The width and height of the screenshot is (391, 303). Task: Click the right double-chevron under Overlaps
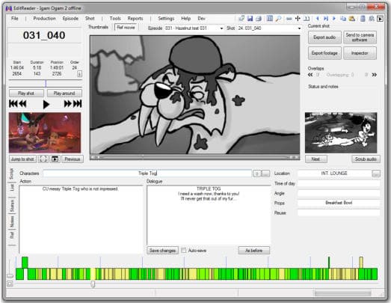click(375, 75)
